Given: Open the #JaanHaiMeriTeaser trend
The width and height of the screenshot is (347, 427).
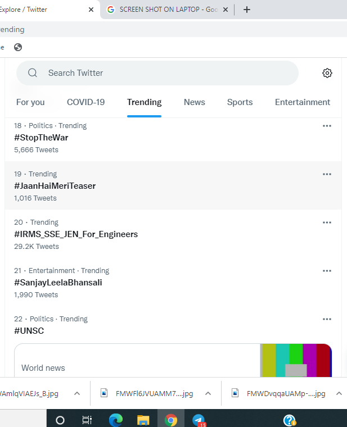Looking at the screenshot, I should click(55, 186).
